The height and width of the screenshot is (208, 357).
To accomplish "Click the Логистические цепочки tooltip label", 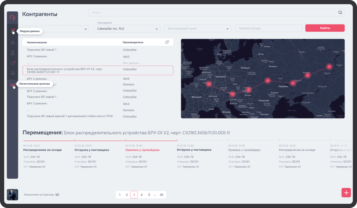I will (35, 84).
